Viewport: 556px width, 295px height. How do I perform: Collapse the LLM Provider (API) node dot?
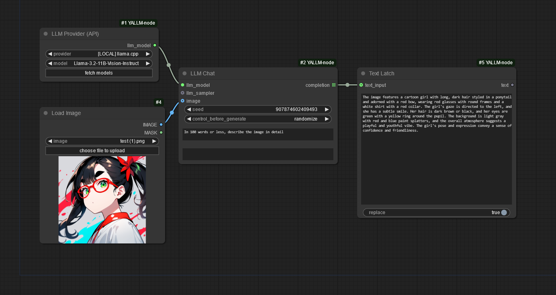[46, 34]
